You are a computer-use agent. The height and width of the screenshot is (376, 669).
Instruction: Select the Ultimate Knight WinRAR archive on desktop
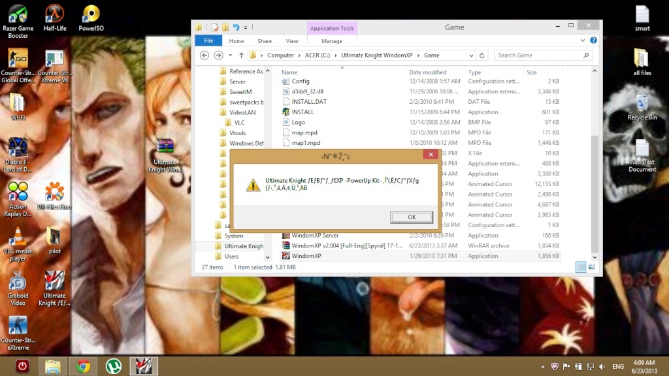165,155
